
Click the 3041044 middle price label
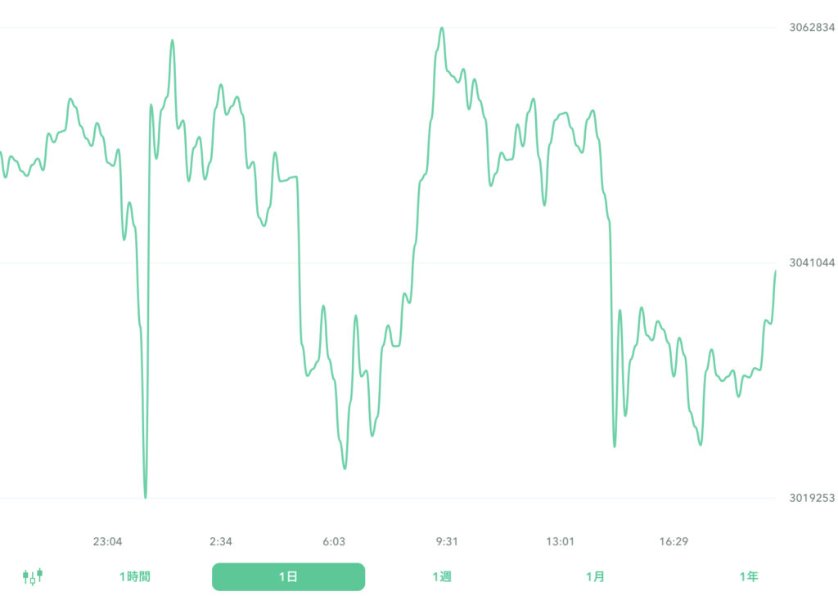811,262
